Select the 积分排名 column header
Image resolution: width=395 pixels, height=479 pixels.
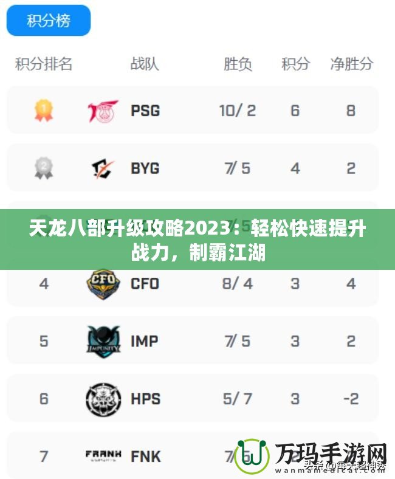click(x=44, y=64)
